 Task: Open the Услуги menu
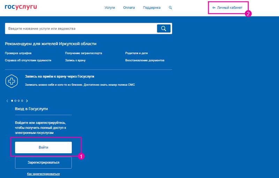tap(110, 8)
